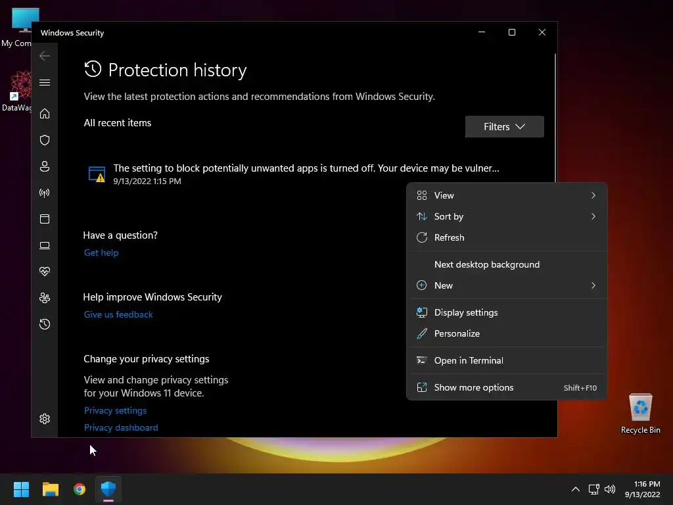Choose Refresh in context menu
The width and height of the screenshot is (673, 505).
click(507, 237)
